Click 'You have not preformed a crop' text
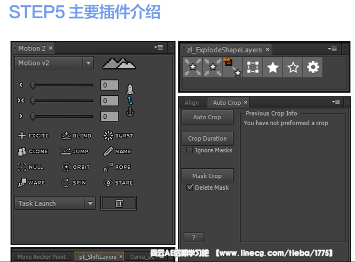Image resolution: width=355 pixels, height=262 pixels. click(286, 123)
